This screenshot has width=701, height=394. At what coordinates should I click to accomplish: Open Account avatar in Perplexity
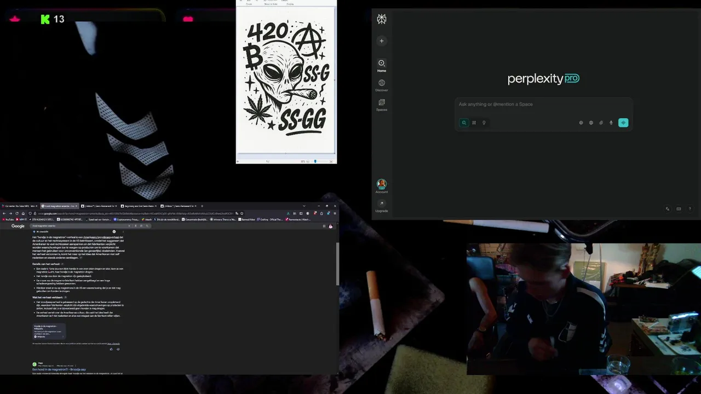coord(382,186)
